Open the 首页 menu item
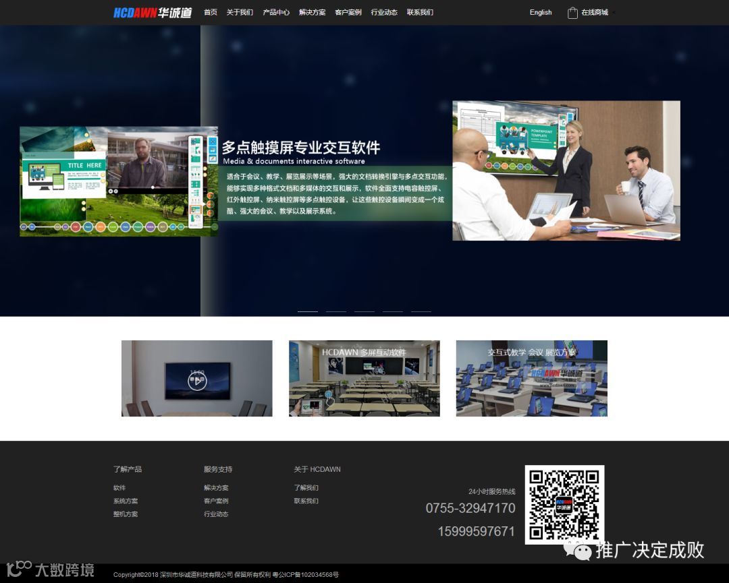The width and height of the screenshot is (729, 583). [210, 13]
